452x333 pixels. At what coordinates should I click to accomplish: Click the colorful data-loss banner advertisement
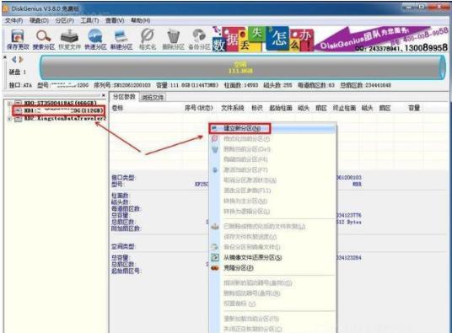tap(263, 39)
